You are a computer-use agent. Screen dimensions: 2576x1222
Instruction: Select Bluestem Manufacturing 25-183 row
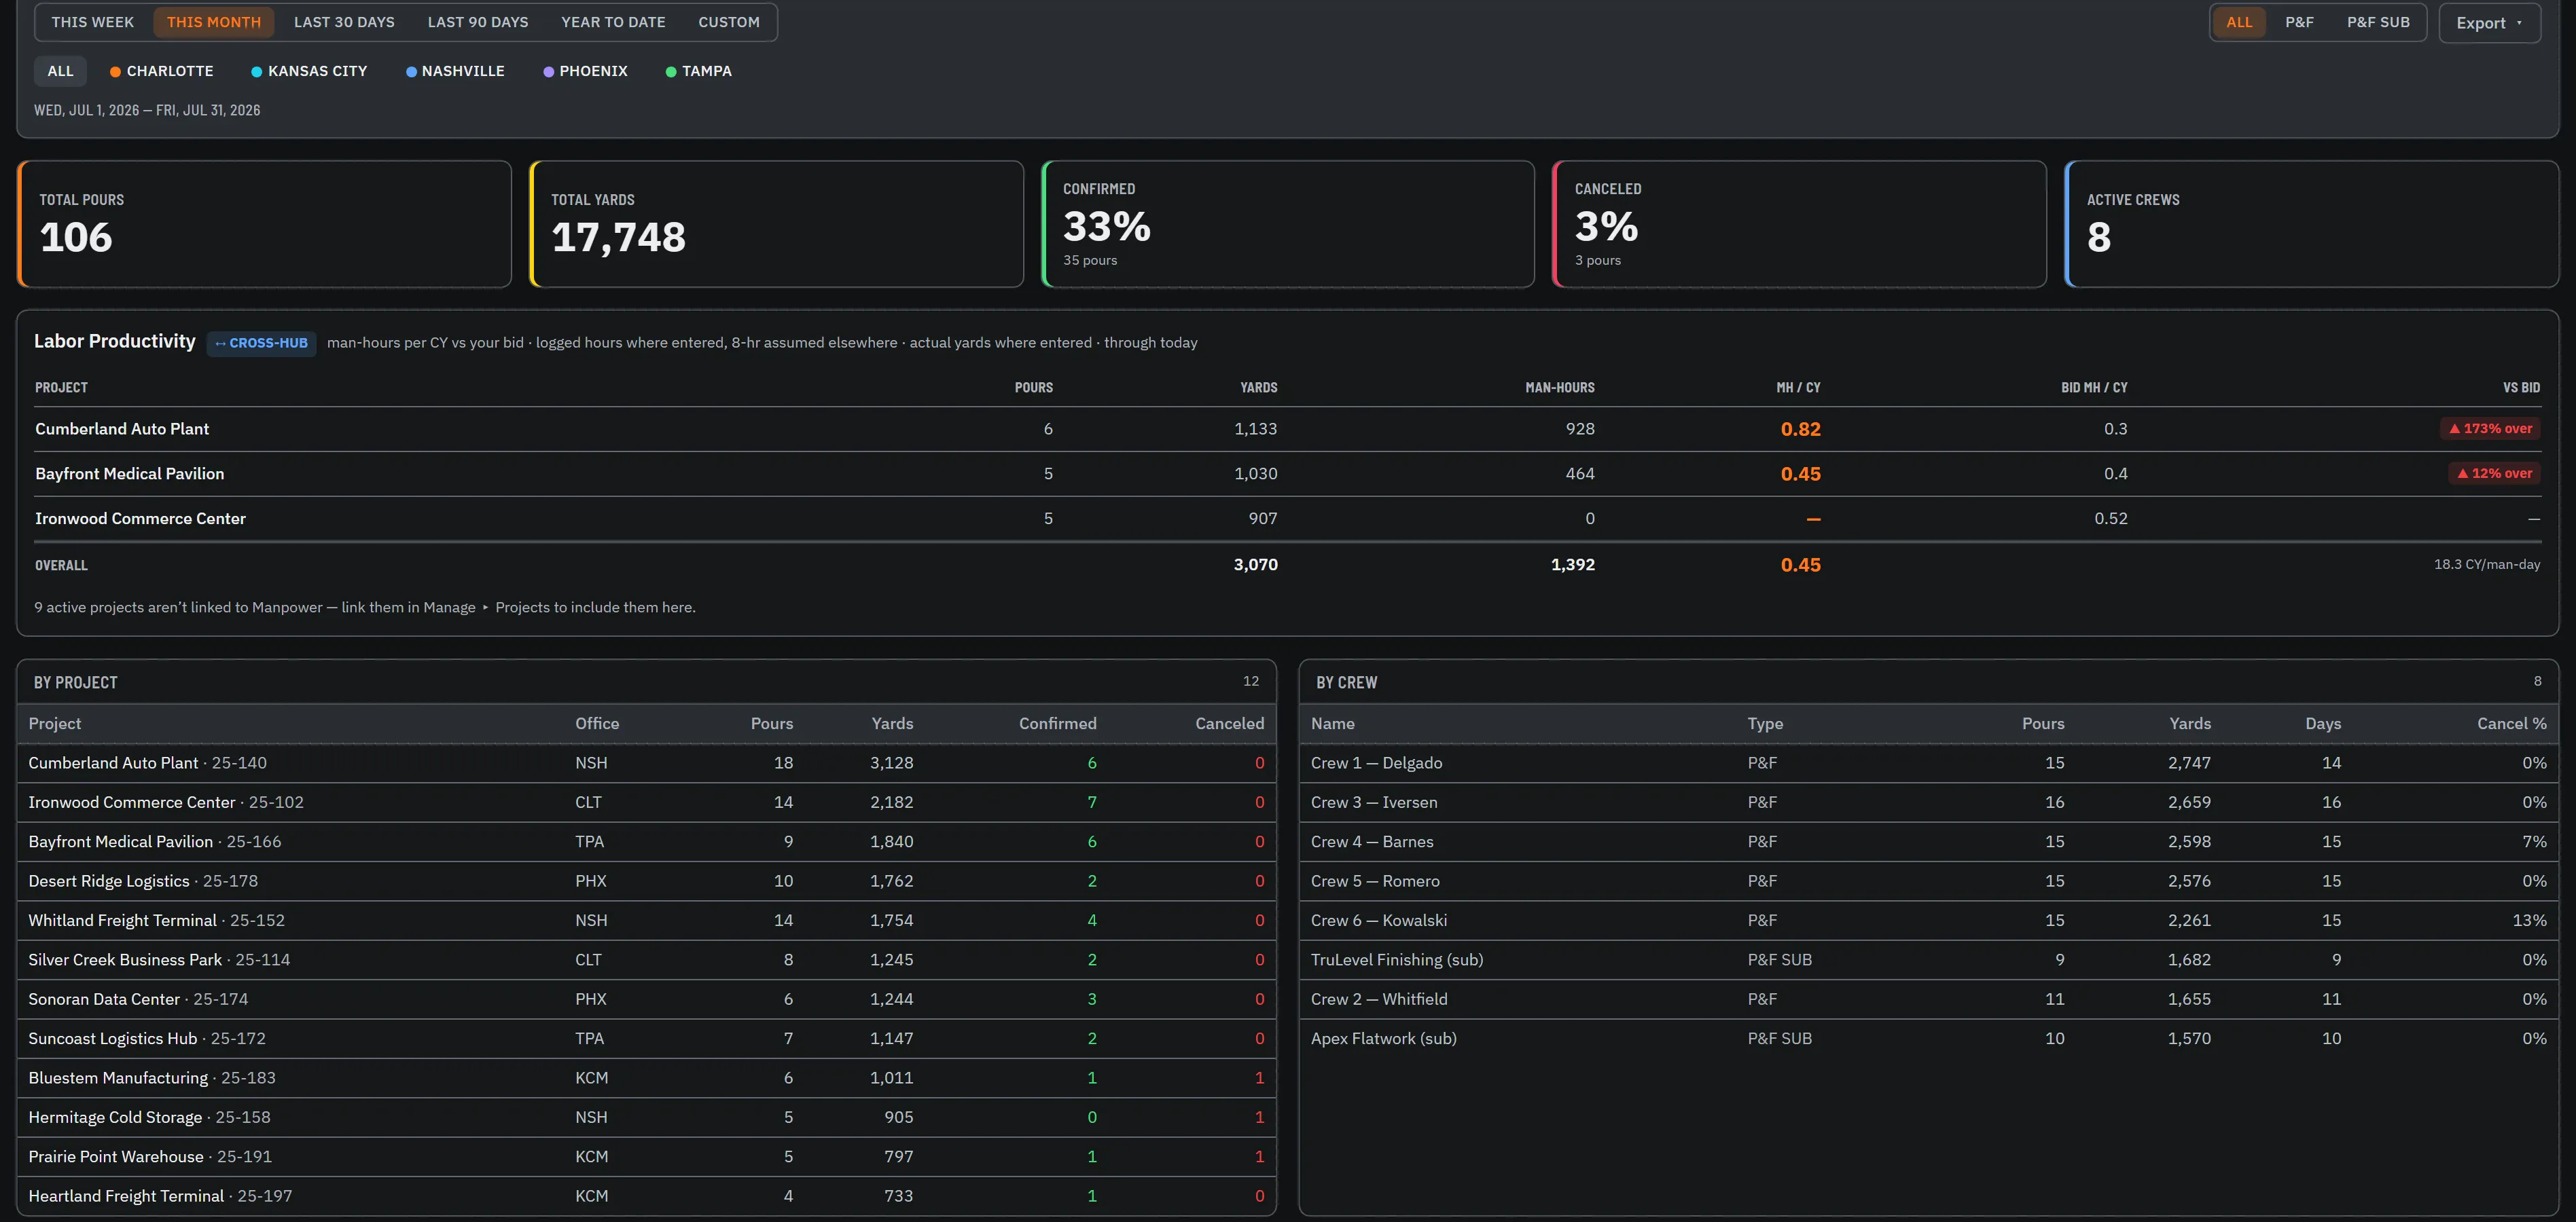click(646, 1078)
